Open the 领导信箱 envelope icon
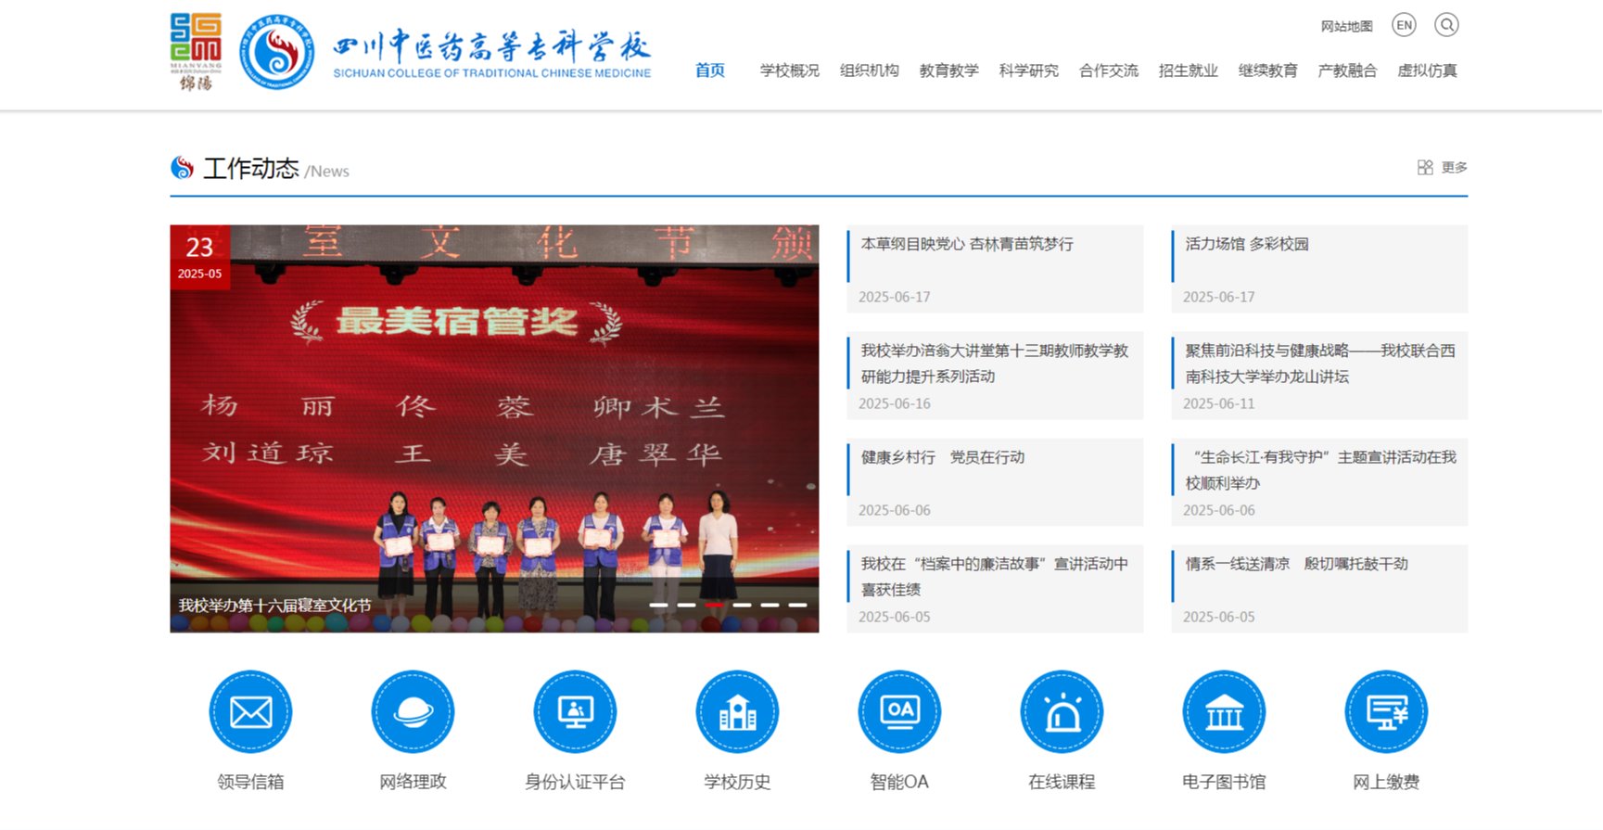The image size is (1603, 830). pyautogui.click(x=250, y=712)
